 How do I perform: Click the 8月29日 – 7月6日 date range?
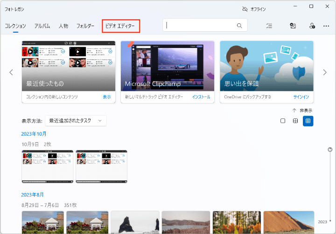click(x=40, y=205)
